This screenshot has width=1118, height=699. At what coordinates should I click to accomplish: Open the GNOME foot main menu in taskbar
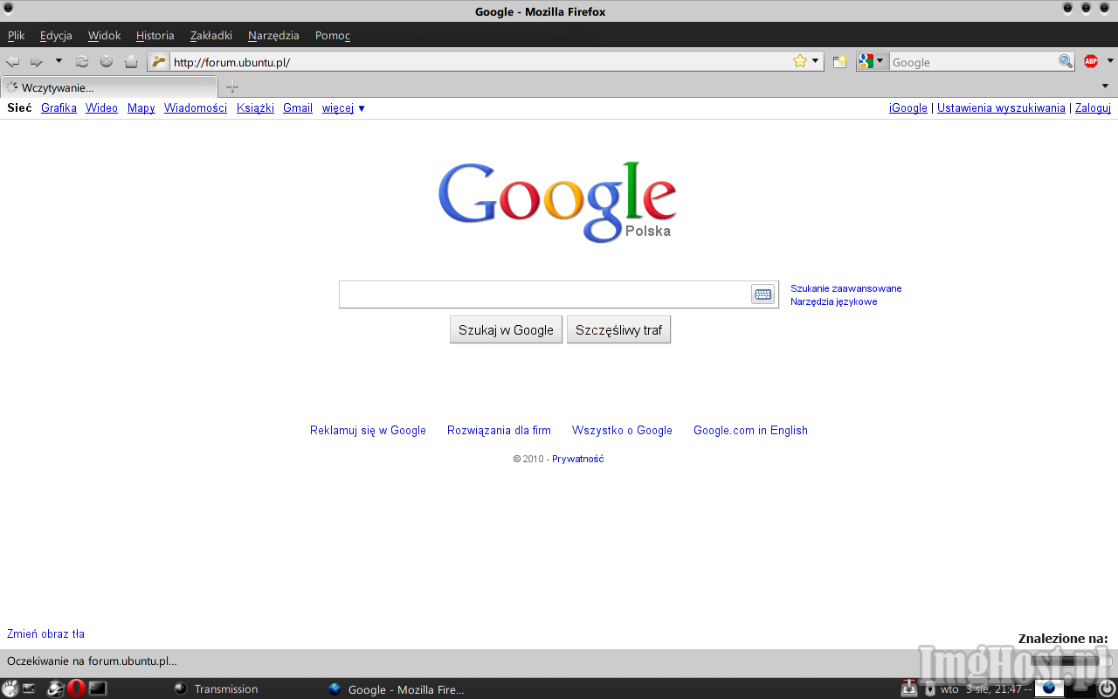coord(10,689)
